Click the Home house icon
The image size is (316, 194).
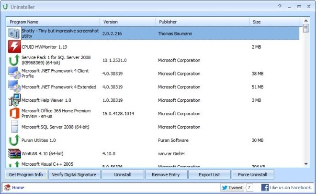pyautogui.click(x=7, y=187)
